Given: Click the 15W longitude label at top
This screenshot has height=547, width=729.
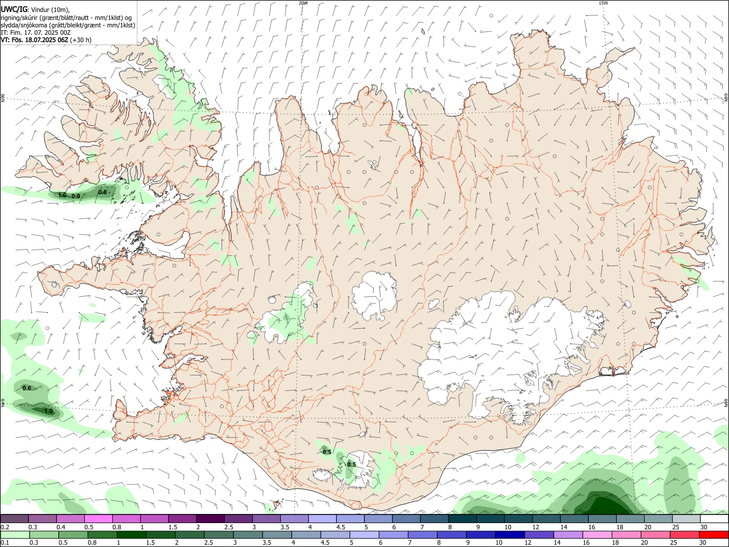Looking at the screenshot, I should coord(603,3).
